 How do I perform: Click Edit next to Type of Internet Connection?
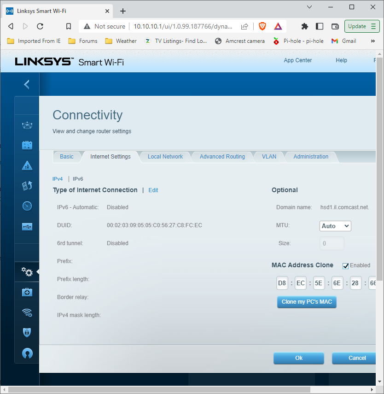point(153,190)
